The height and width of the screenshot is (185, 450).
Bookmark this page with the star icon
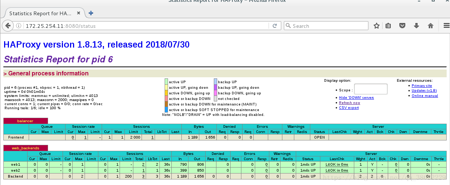(377, 26)
